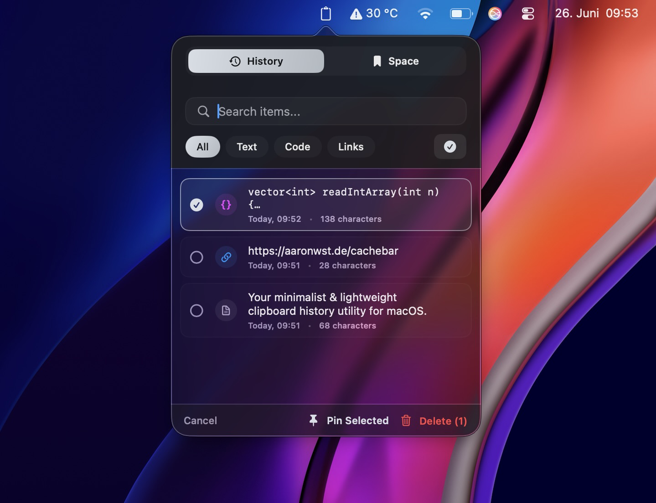Click the temperature warning icon in menu bar
656x503 pixels.
tap(356, 14)
